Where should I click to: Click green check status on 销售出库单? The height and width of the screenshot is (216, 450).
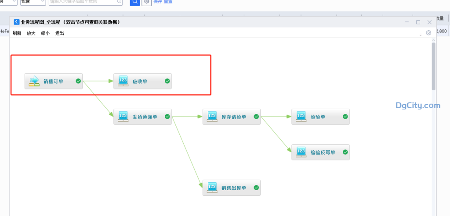(256, 188)
